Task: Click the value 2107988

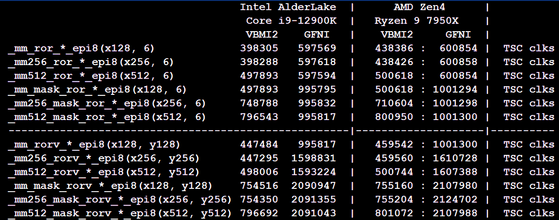Action: coord(455,213)
